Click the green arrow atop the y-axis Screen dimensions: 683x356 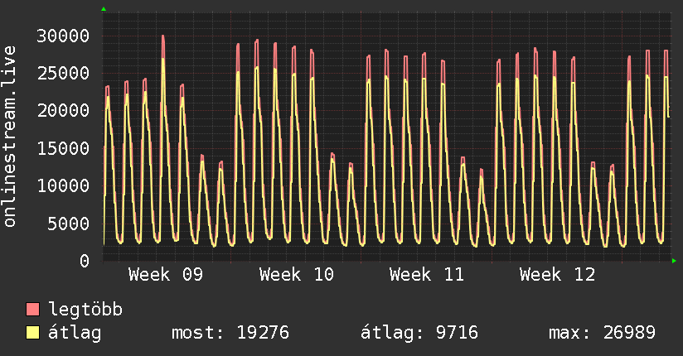click(x=104, y=9)
